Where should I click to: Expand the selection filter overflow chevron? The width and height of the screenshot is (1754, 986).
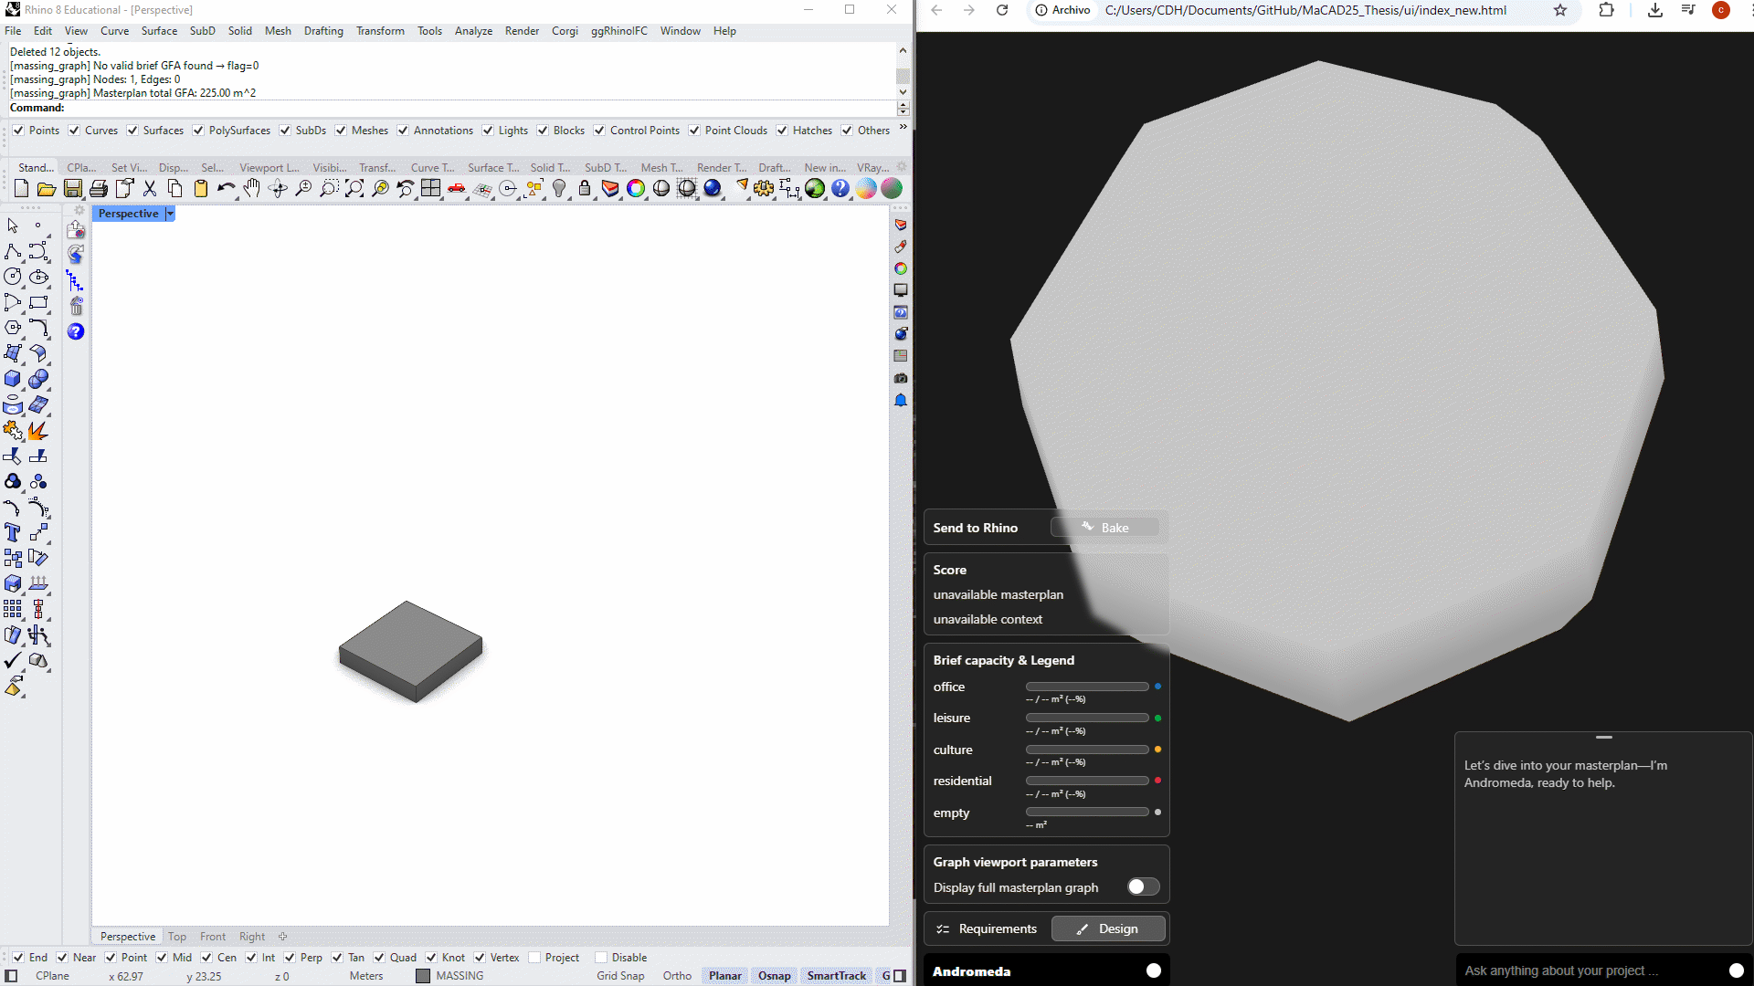pos(903,128)
